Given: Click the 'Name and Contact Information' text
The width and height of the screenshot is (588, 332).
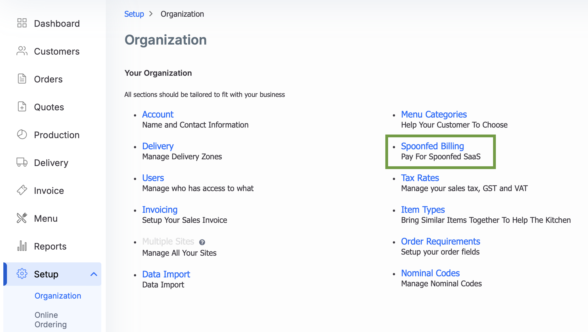Looking at the screenshot, I should pyautogui.click(x=195, y=125).
